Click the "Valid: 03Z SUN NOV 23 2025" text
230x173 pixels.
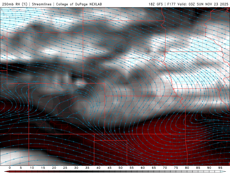[x=203, y=4]
